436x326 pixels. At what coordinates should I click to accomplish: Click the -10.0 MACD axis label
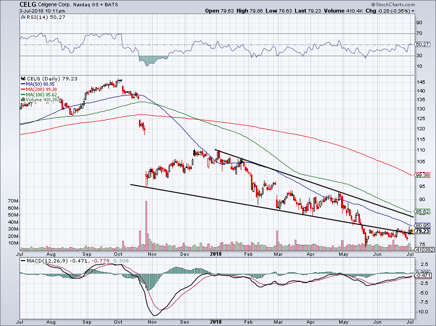422,312
